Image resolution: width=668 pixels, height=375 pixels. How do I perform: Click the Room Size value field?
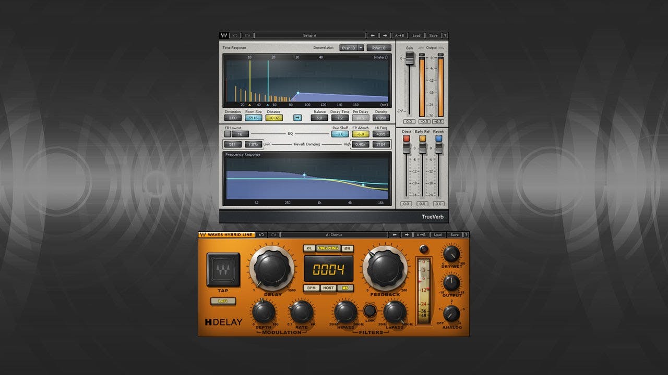tap(254, 118)
